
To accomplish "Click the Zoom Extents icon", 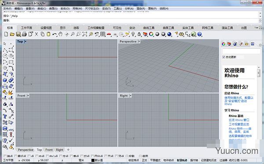I will point(84,34).
